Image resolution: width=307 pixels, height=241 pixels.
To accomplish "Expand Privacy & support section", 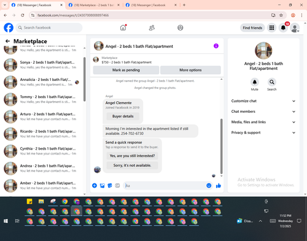I will (x=263, y=132).
